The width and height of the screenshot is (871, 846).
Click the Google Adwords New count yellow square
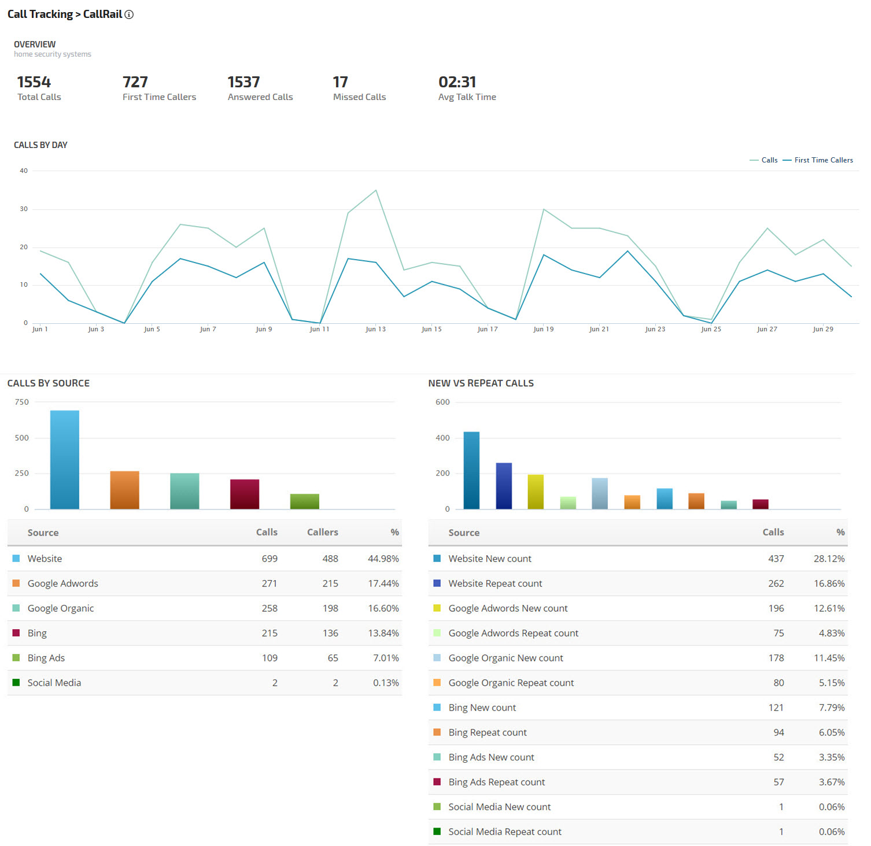pyautogui.click(x=437, y=608)
